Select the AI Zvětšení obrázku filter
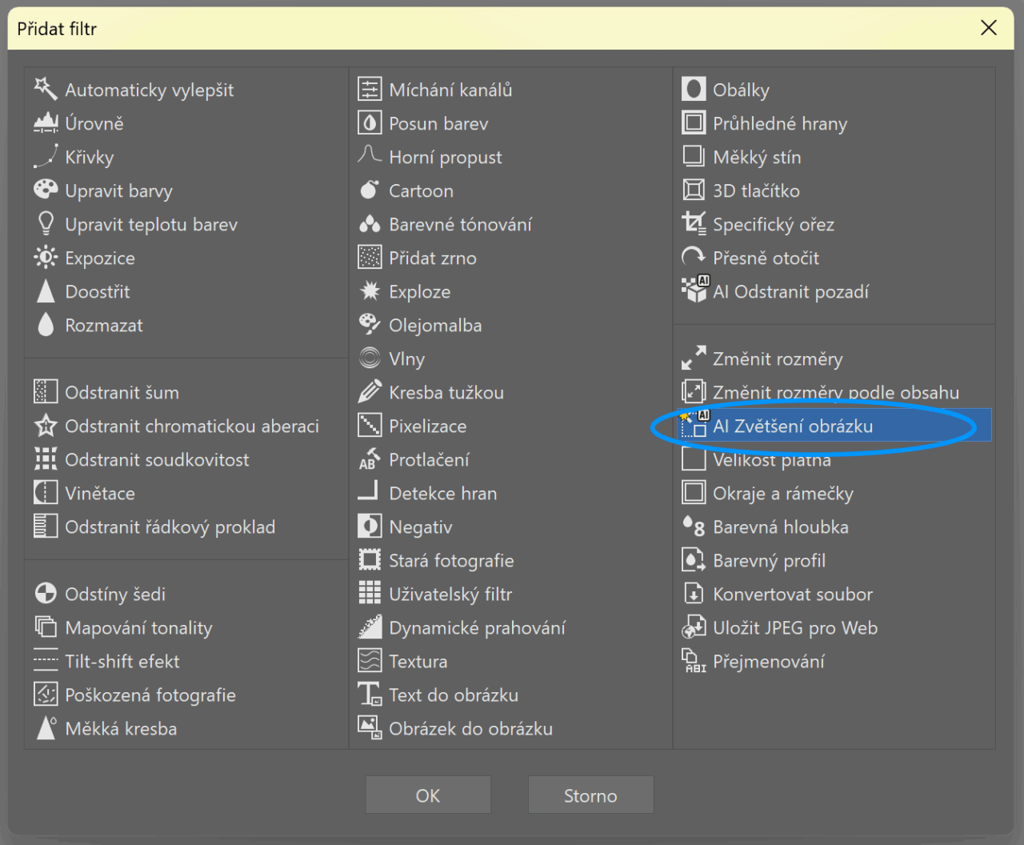 [792, 426]
